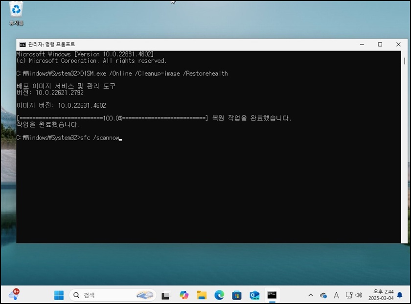This screenshot has width=411, height=304.
Task: Click the '이미지 버전: 10.0.22631.4602' line
Action: [61, 105]
